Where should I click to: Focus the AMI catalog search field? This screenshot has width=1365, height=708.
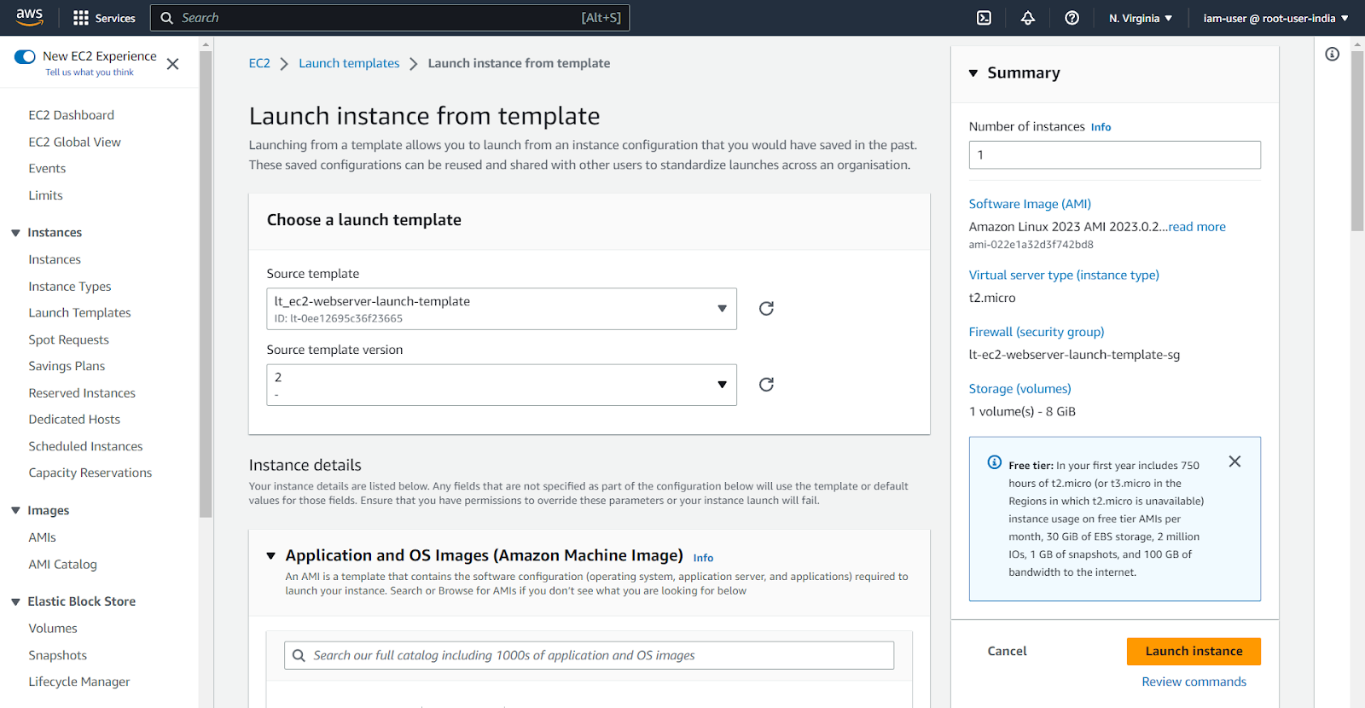click(x=589, y=655)
